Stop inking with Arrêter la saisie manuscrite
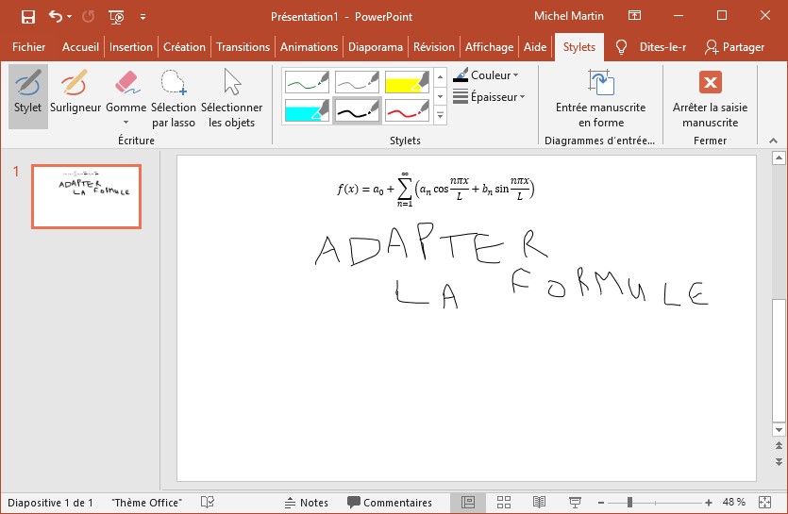Viewport: 788px width, 514px height. click(x=710, y=83)
